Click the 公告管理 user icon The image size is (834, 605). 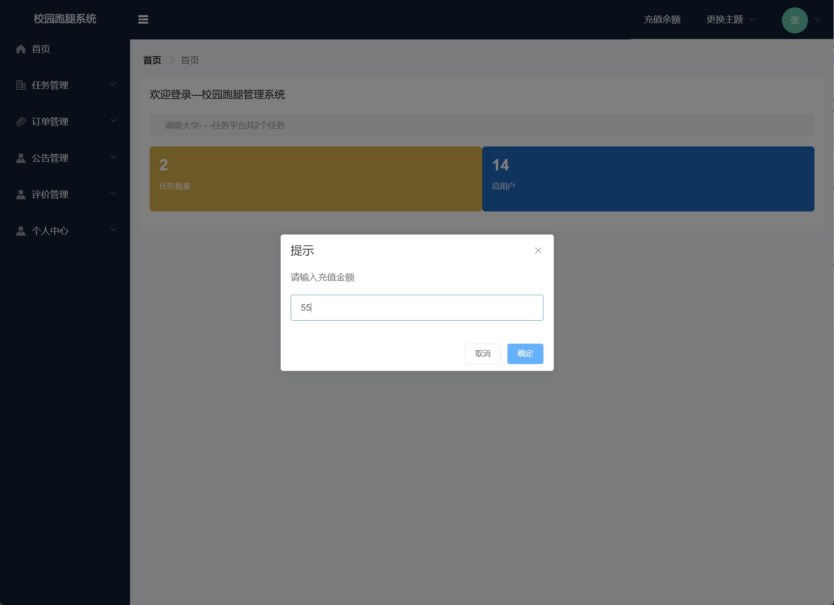21,158
